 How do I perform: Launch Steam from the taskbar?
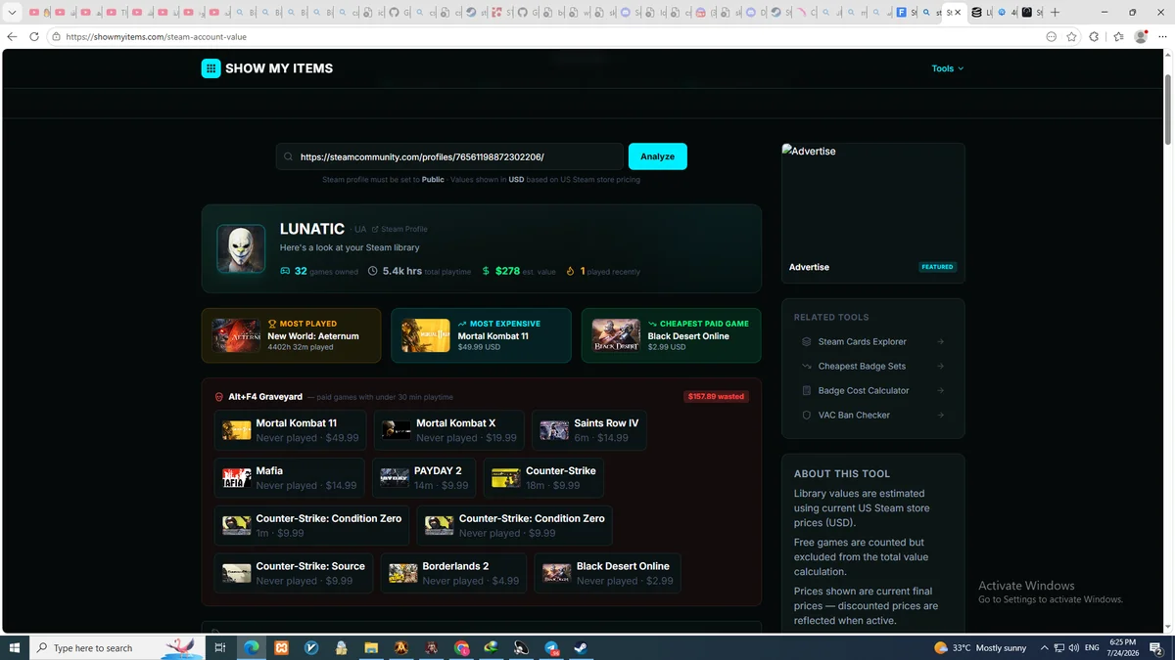581,647
